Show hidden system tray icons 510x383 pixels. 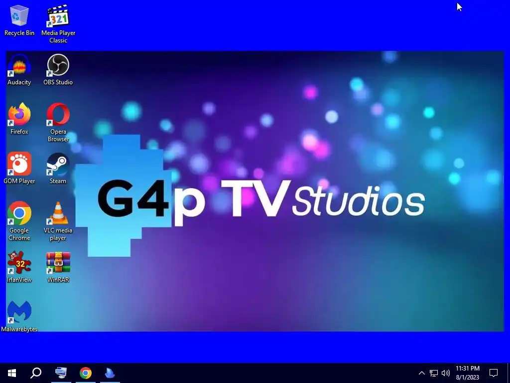tap(421, 373)
